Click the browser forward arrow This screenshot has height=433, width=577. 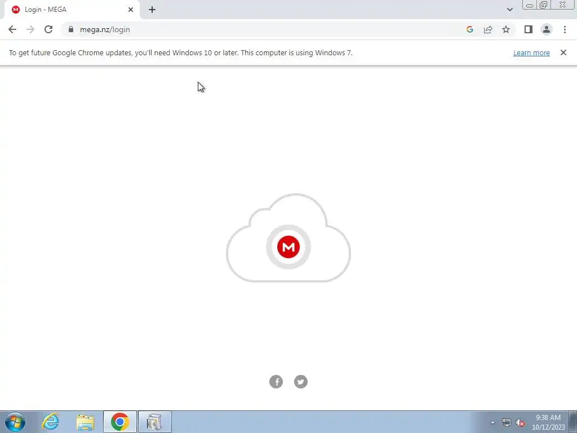pyautogui.click(x=30, y=29)
